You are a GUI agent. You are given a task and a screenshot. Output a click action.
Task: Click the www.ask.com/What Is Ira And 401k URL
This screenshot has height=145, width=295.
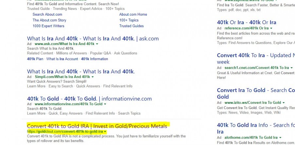65,44
